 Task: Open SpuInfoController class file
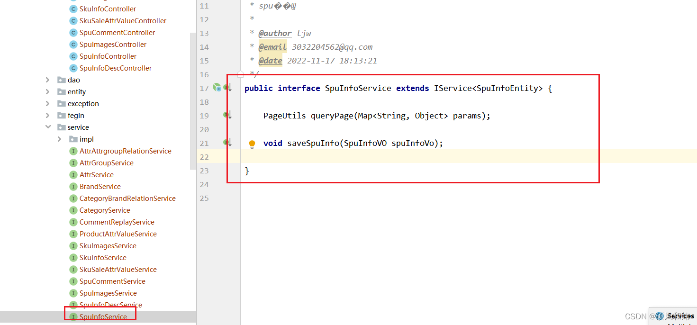coord(108,56)
